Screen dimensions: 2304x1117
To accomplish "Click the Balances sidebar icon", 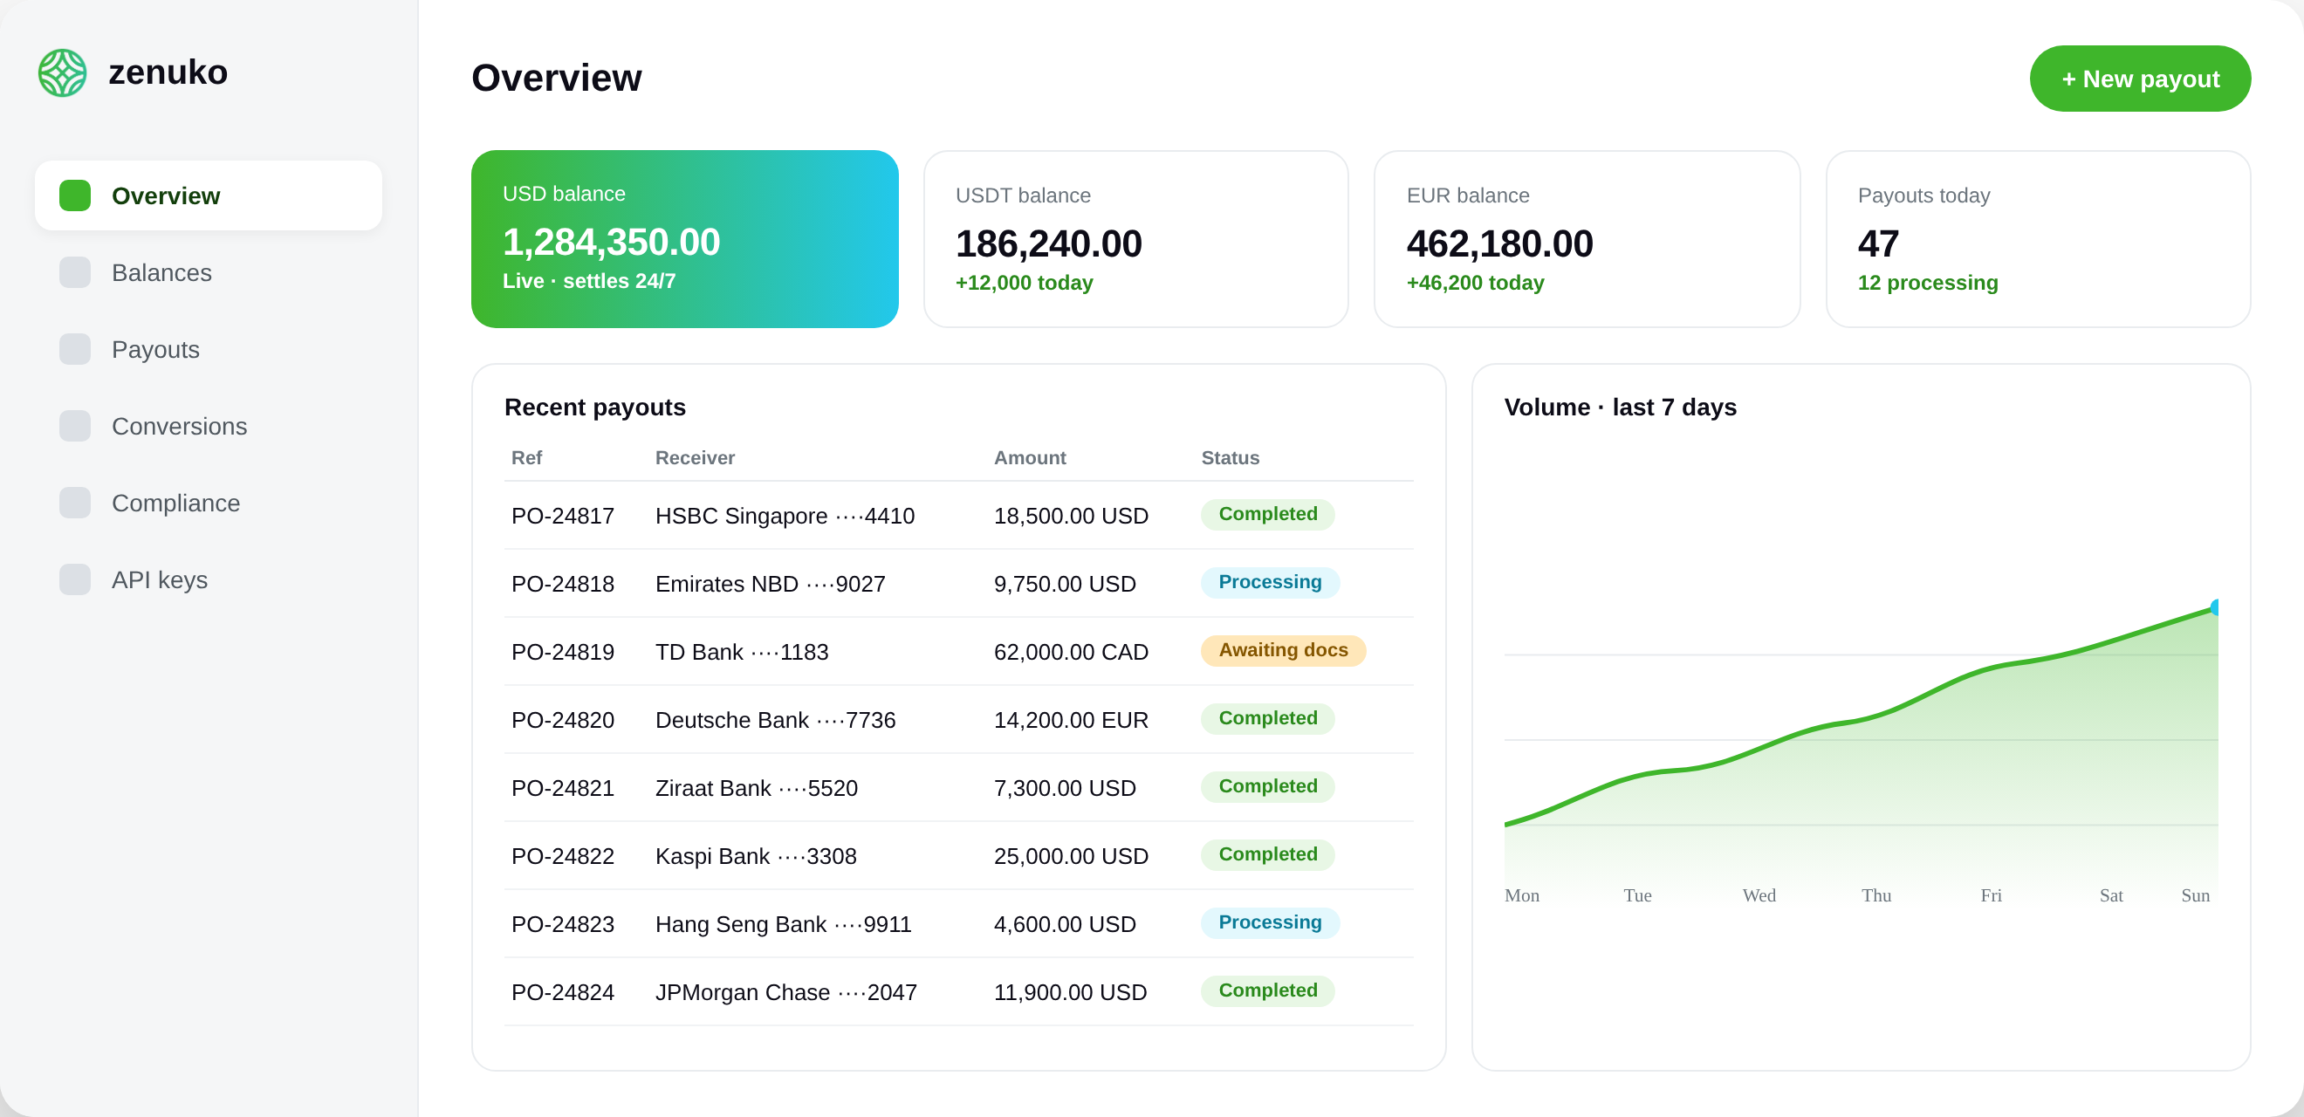I will tap(75, 272).
